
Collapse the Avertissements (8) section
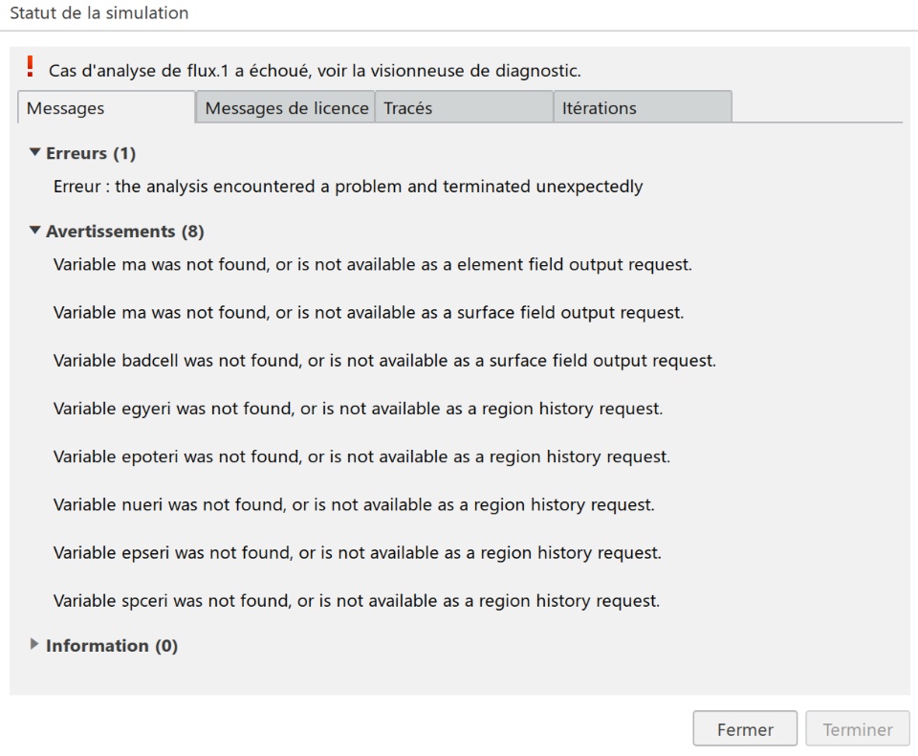pyautogui.click(x=35, y=232)
